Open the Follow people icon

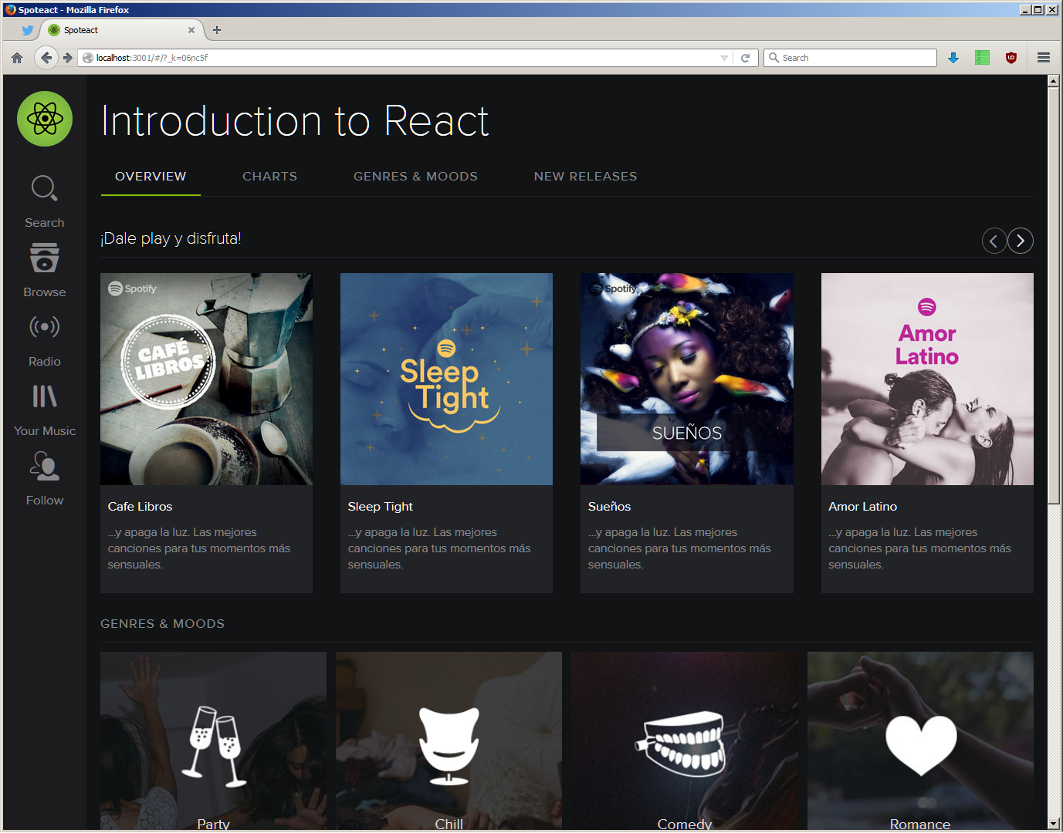(44, 466)
